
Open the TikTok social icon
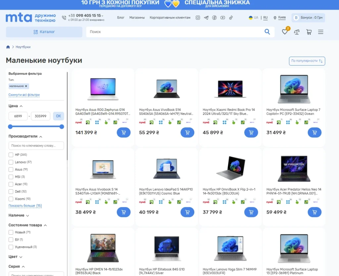(231, 18)
